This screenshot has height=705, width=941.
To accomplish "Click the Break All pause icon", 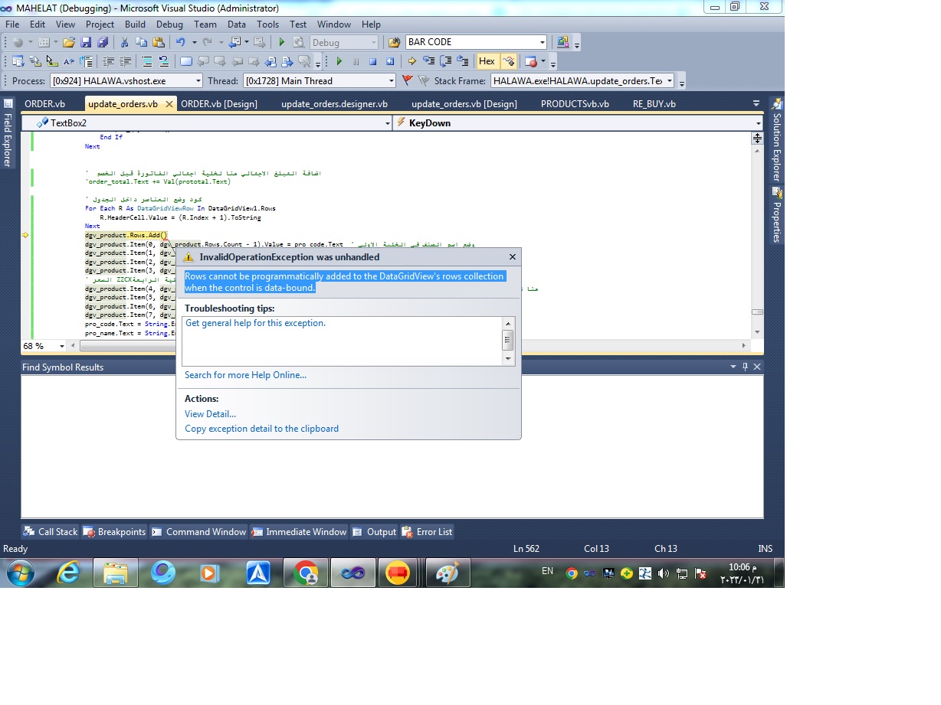I will click(356, 61).
